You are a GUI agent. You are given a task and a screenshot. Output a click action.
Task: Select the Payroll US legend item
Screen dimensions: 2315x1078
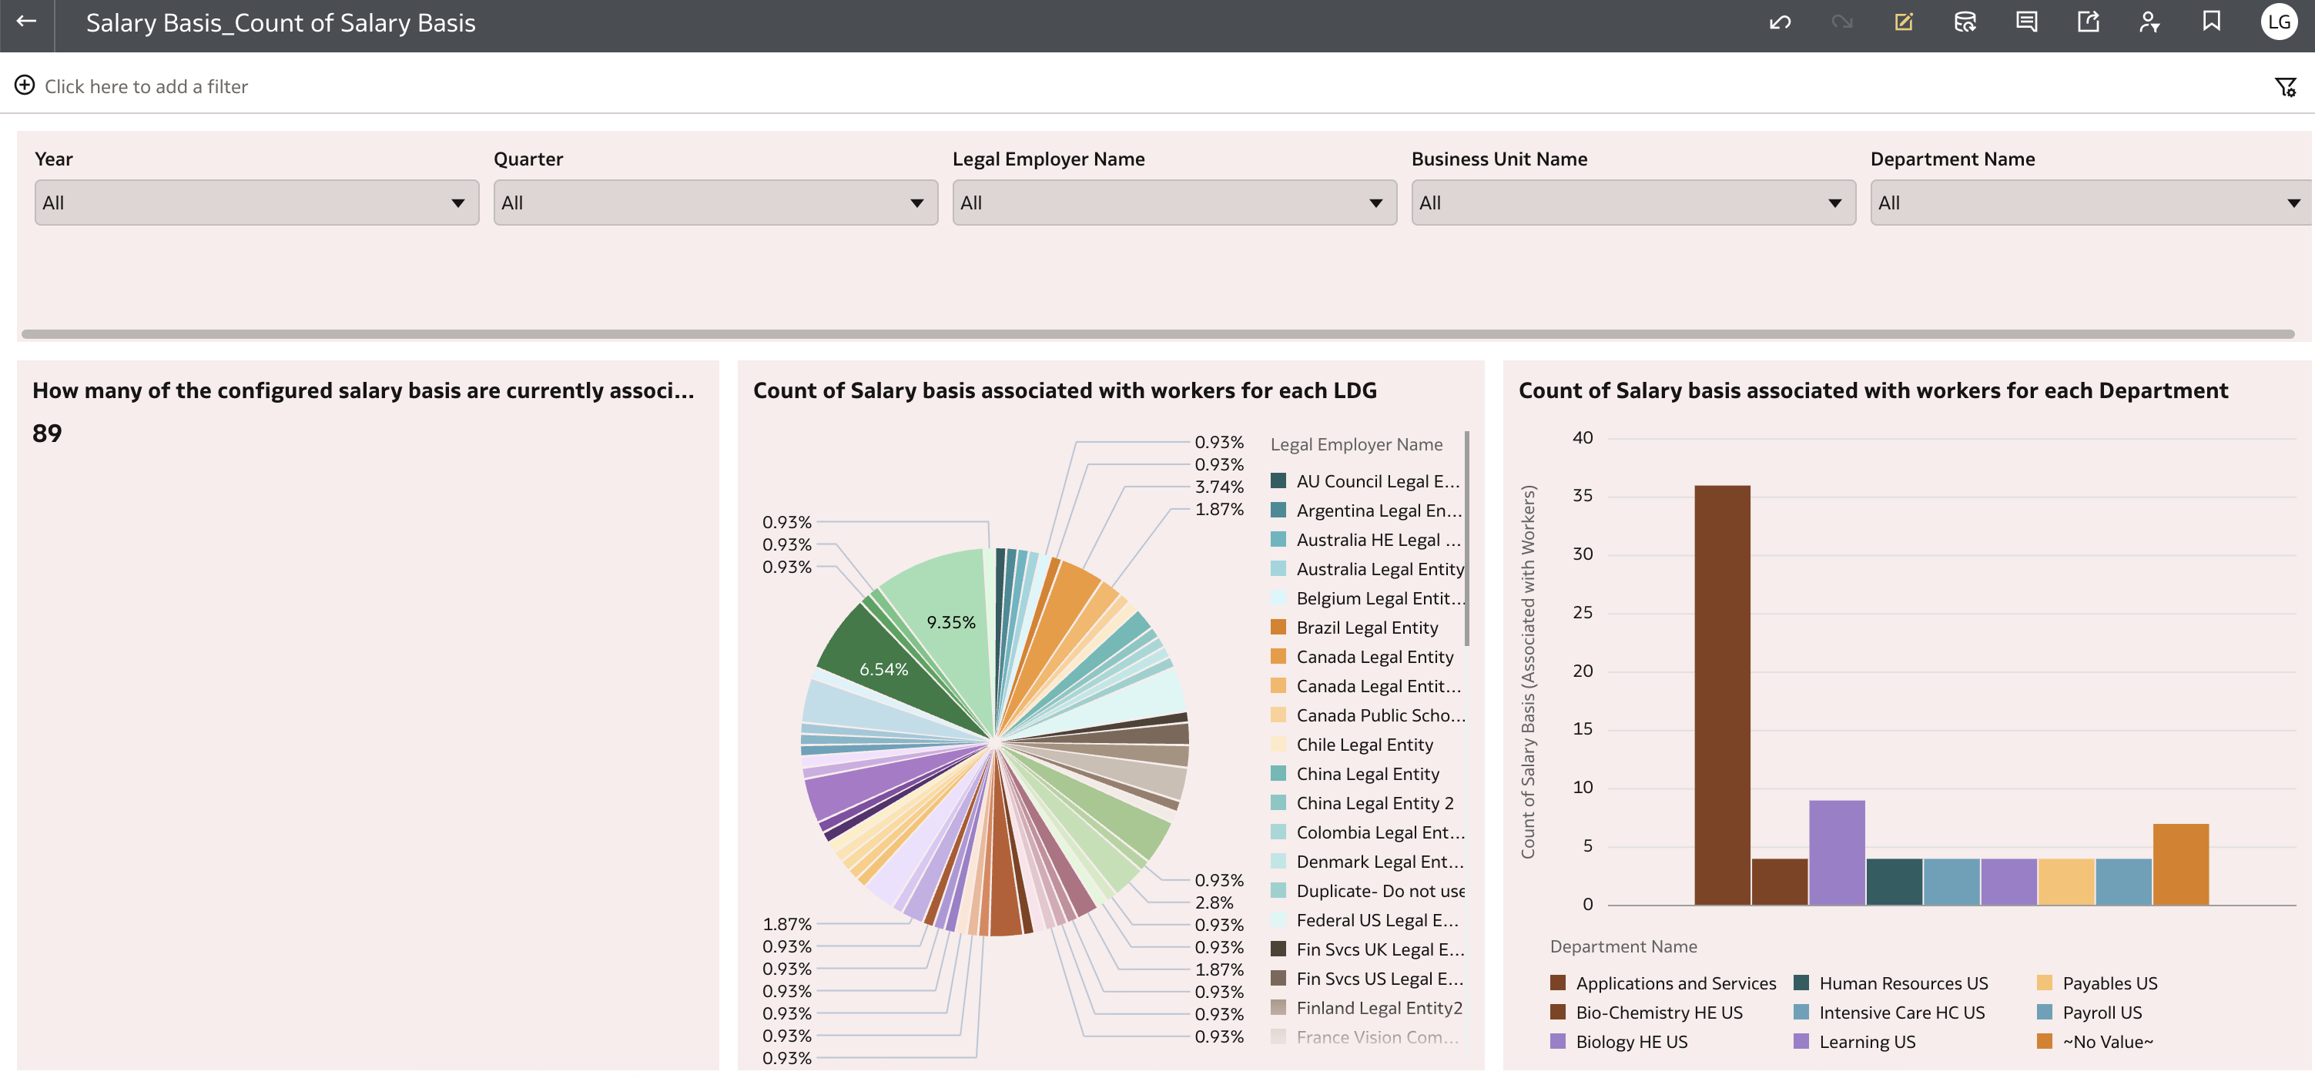[2101, 1013]
